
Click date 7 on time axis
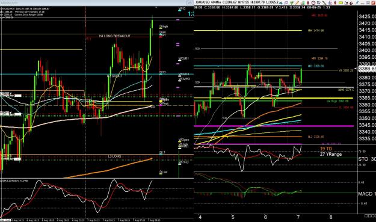pyautogui.click(x=298, y=217)
